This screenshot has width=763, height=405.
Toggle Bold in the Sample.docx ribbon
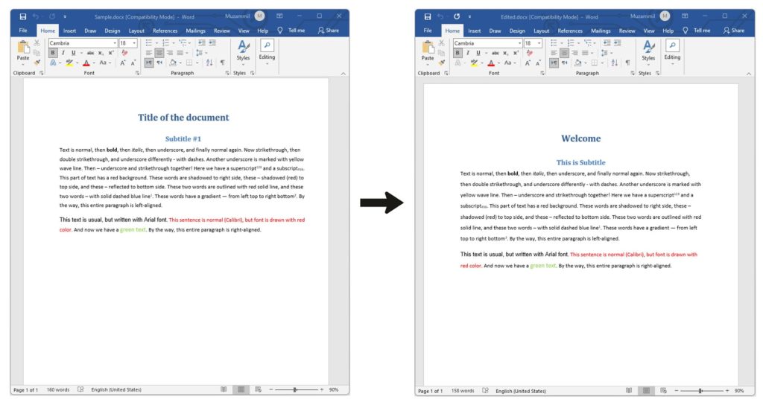click(53, 53)
